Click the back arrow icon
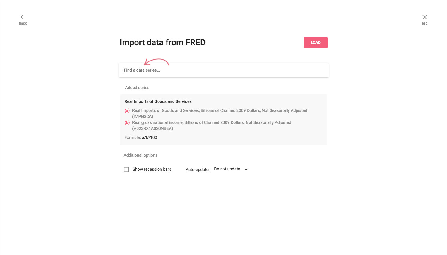This screenshot has width=447, height=255. click(23, 17)
